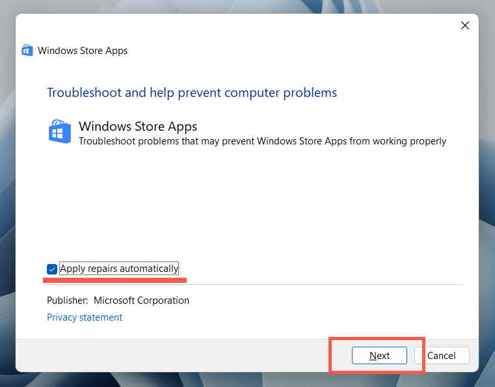Click the troubleshooter description text line
The height and width of the screenshot is (387, 495).
click(262, 141)
